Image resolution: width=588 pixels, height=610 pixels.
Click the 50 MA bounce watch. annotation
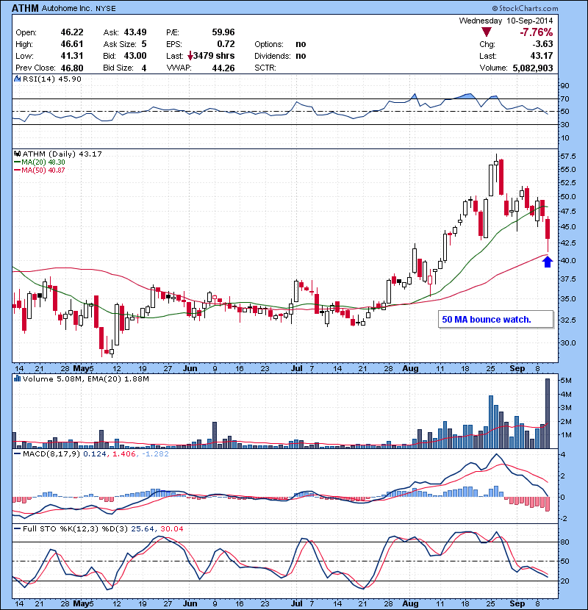pos(487,320)
